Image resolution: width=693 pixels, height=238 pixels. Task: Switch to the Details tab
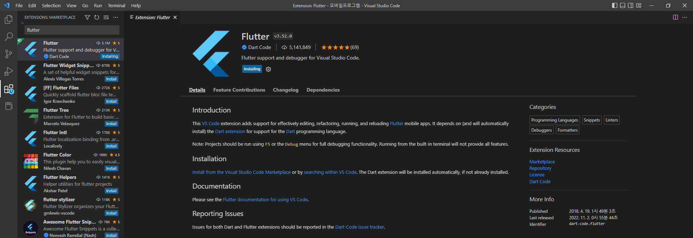197,90
